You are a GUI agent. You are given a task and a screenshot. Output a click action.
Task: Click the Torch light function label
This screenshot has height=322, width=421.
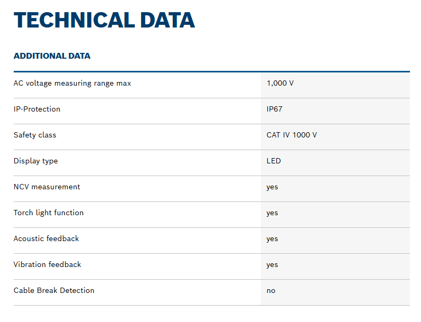pyautogui.click(x=49, y=213)
